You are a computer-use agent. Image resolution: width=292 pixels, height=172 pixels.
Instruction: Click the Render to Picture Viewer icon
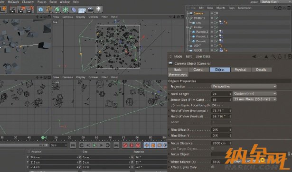(x=21, y=9)
